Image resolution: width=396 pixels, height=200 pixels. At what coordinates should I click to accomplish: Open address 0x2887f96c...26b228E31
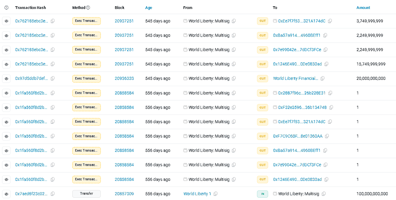[x=302, y=93]
